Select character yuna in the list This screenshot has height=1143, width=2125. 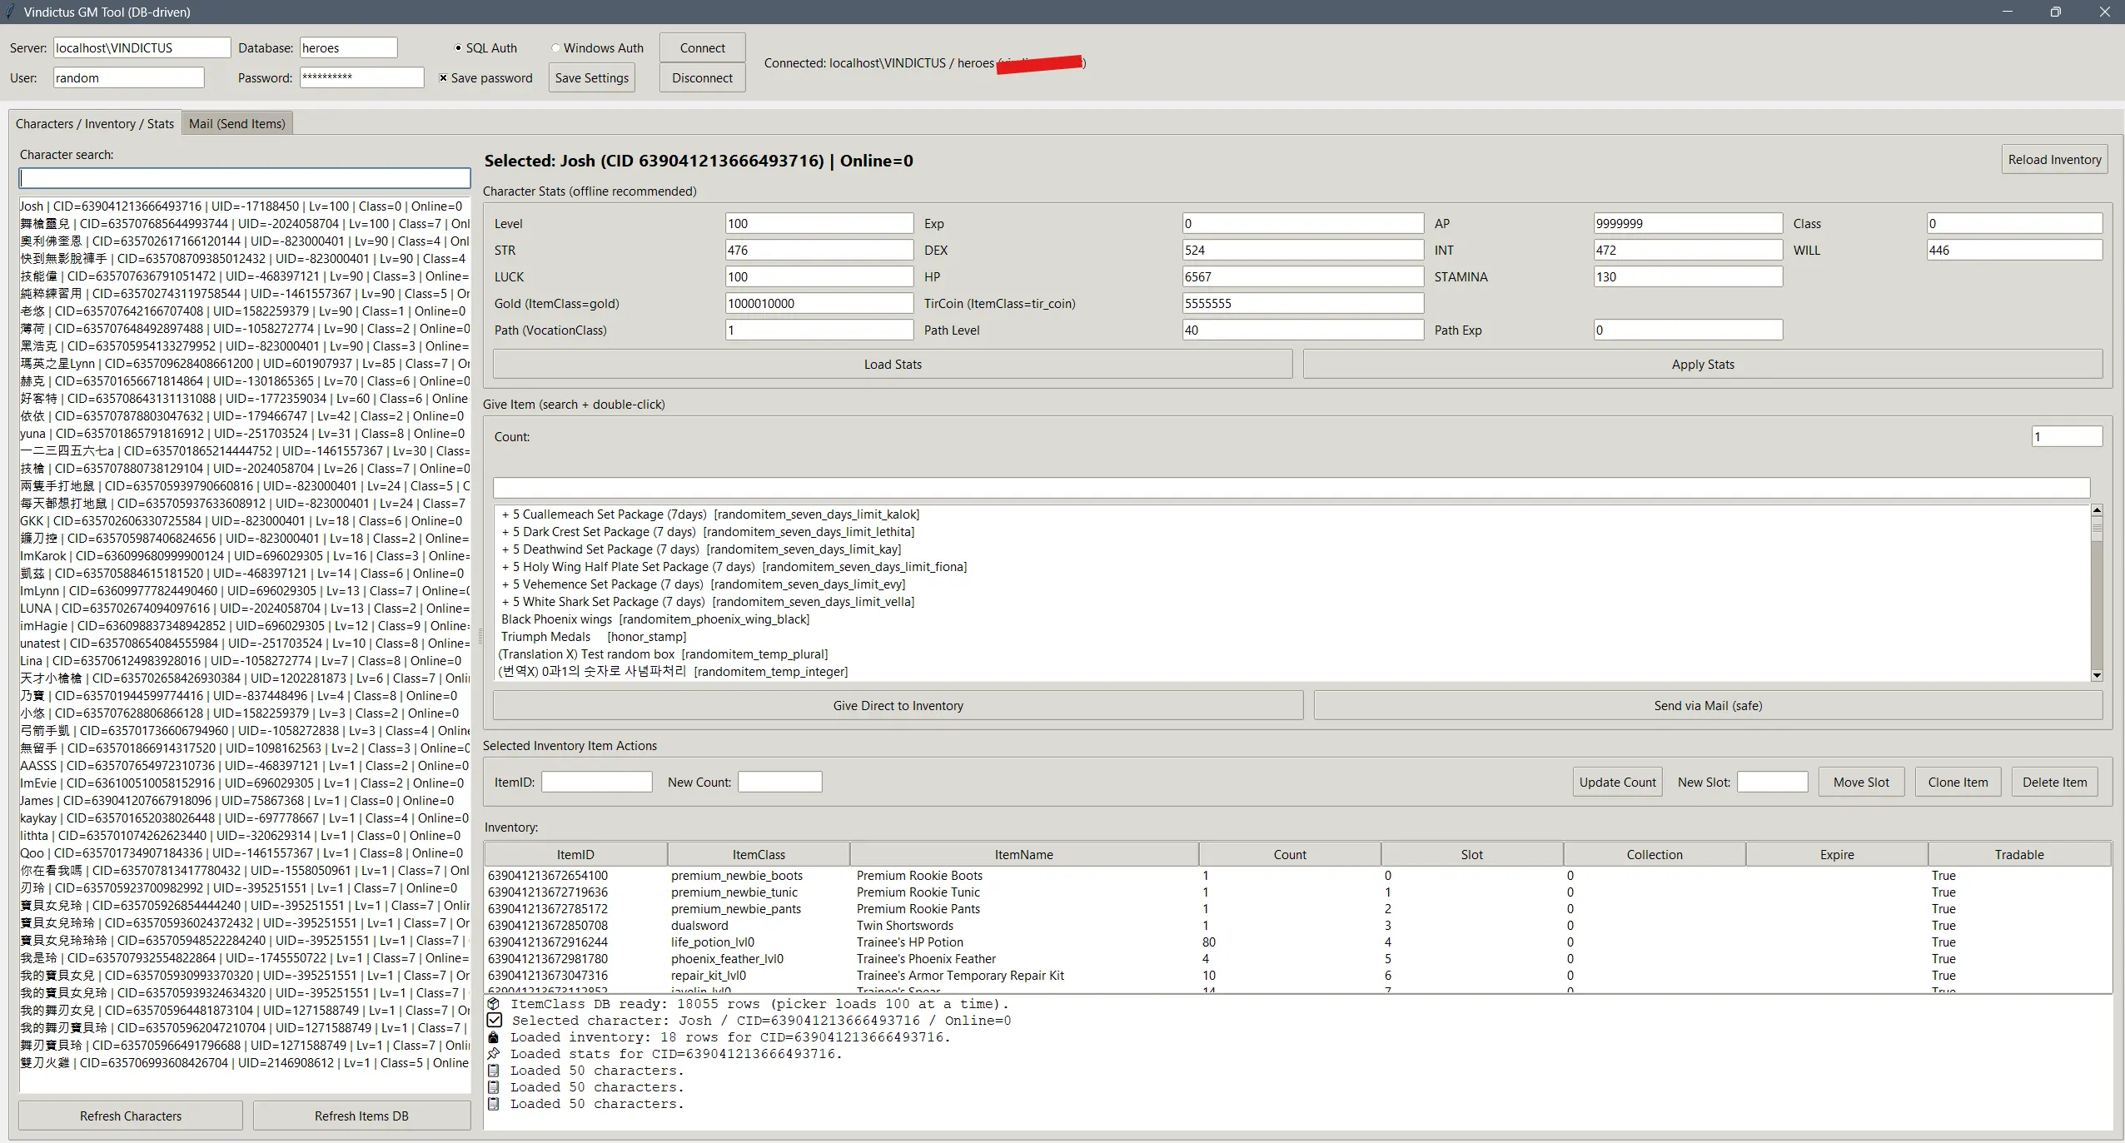point(245,434)
